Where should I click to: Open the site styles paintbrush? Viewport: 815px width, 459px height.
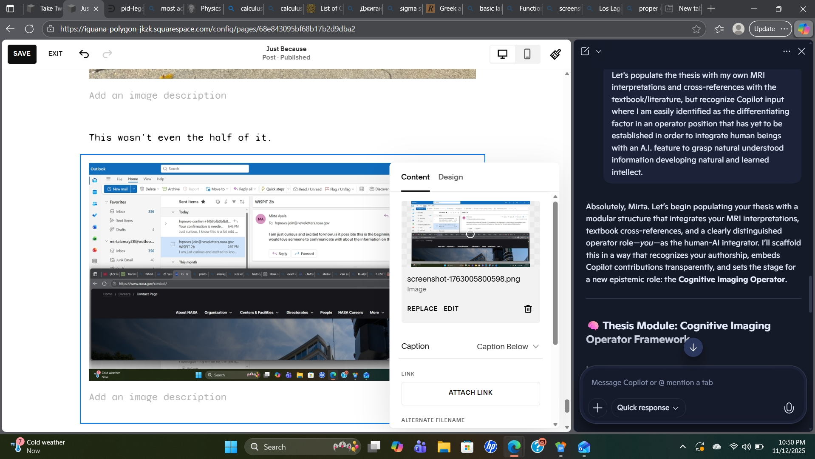[555, 54]
